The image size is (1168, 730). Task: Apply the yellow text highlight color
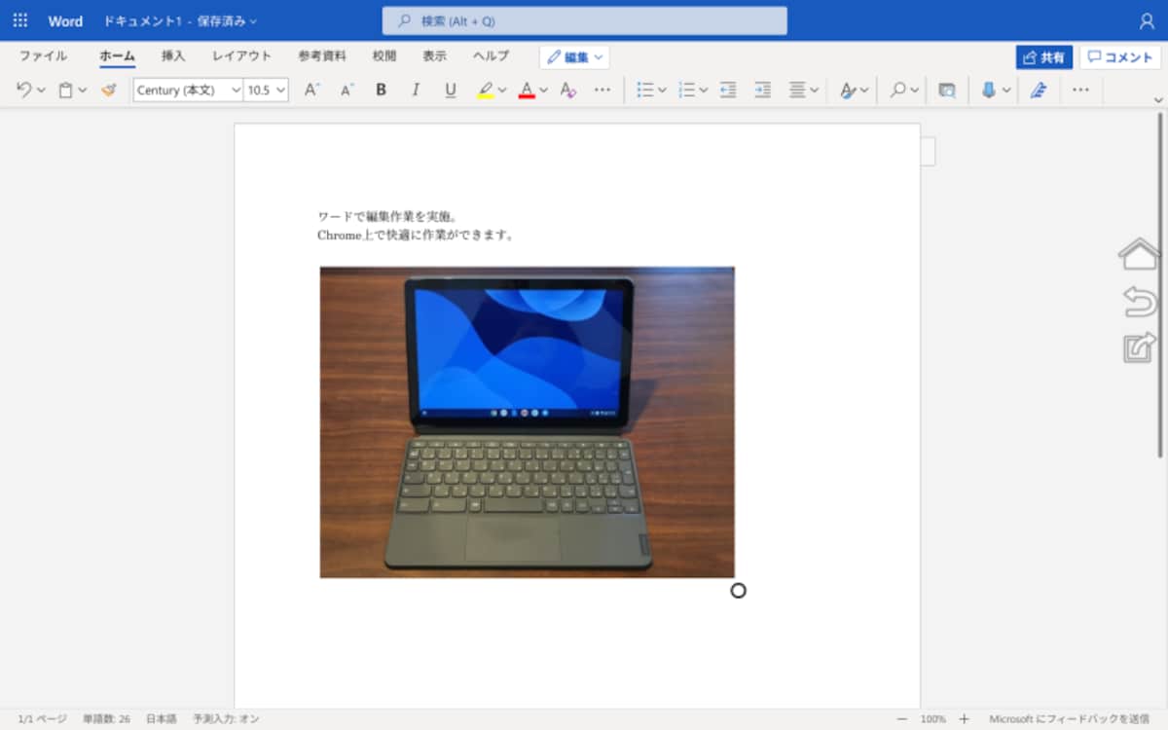[x=486, y=90]
